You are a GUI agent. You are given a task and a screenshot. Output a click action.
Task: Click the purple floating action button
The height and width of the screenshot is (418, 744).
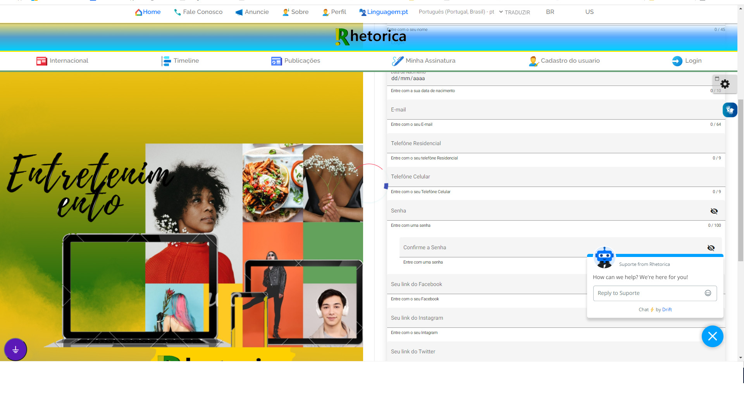coord(15,350)
